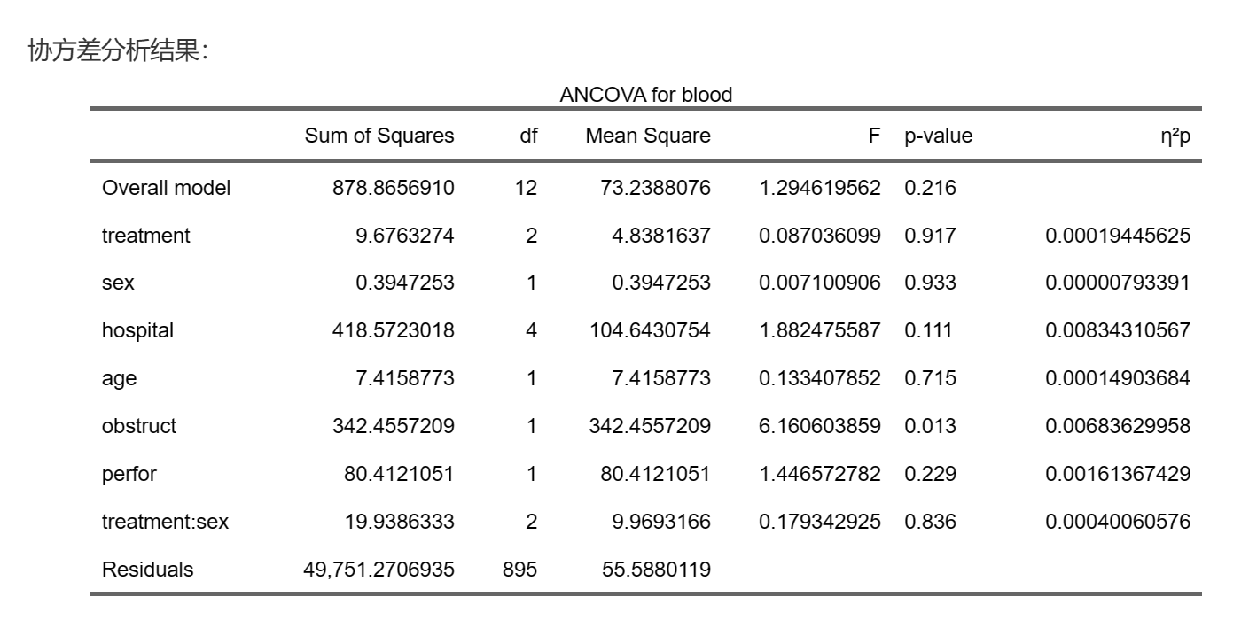Click the 'hospital' row label

point(137,331)
